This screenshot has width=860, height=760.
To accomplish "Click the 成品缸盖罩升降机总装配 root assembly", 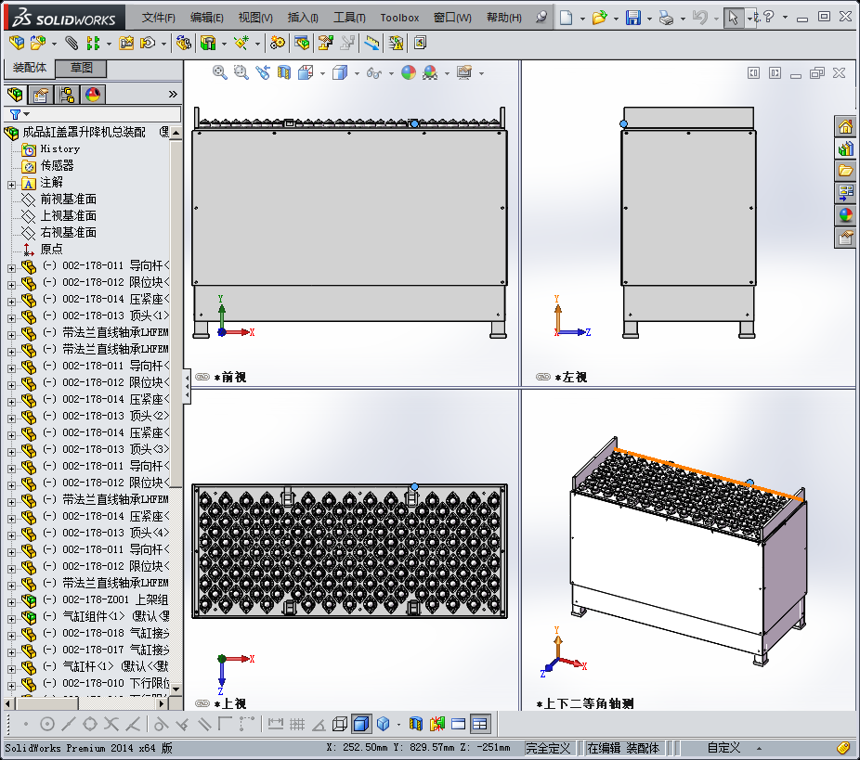I will pyautogui.click(x=84, y=132).
